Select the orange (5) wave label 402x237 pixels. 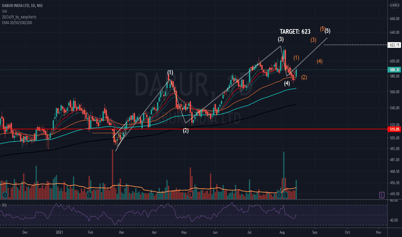pos(322,29)
